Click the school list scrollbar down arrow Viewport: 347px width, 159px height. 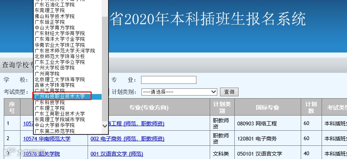[105, 126]
